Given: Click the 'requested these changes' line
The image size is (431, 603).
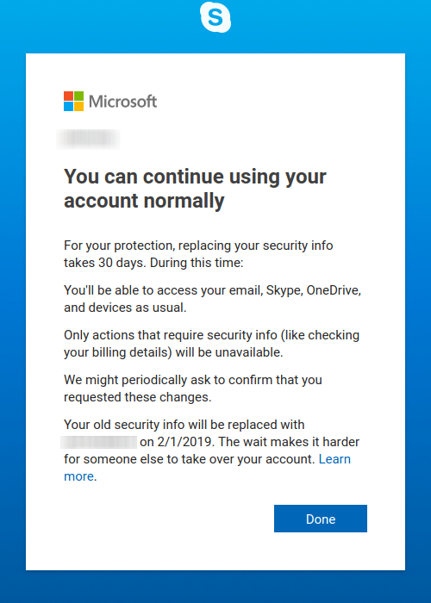Looking at the screenshot, I should (138, 397).
